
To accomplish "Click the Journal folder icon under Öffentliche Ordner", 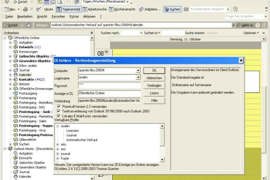I will [x=16, y=70].
